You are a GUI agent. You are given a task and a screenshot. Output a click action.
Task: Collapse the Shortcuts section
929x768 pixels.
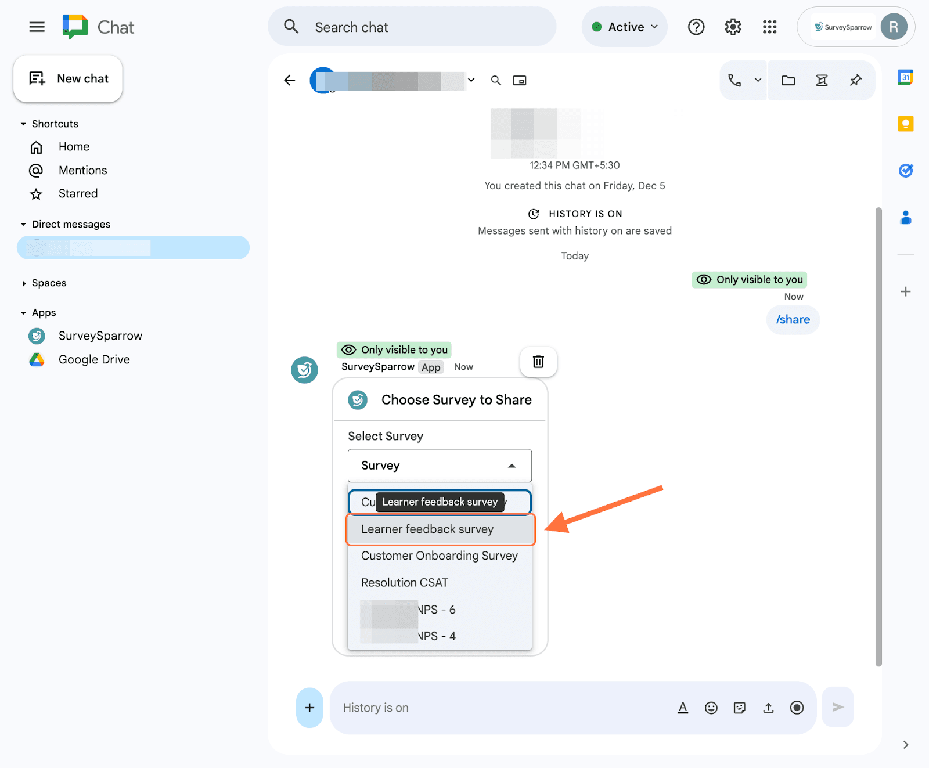23,124
